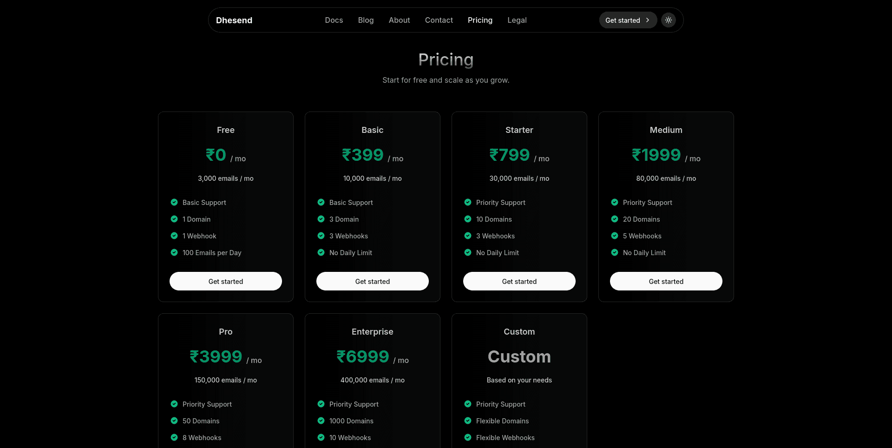
Task: Click checkmark beside 3 Webhooks in Basic plan
Action: tap(321, 236)
